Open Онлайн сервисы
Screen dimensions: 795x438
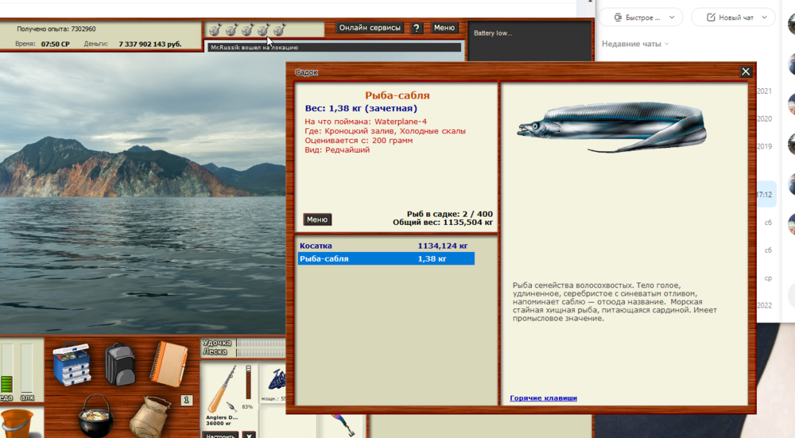click(370, 28)
